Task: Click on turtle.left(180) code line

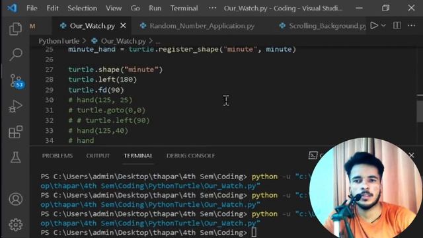Action: (102, 79)
